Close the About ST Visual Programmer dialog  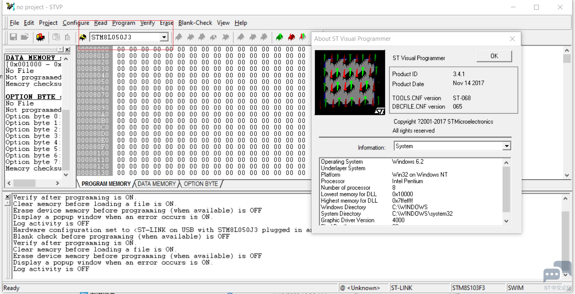512,39
